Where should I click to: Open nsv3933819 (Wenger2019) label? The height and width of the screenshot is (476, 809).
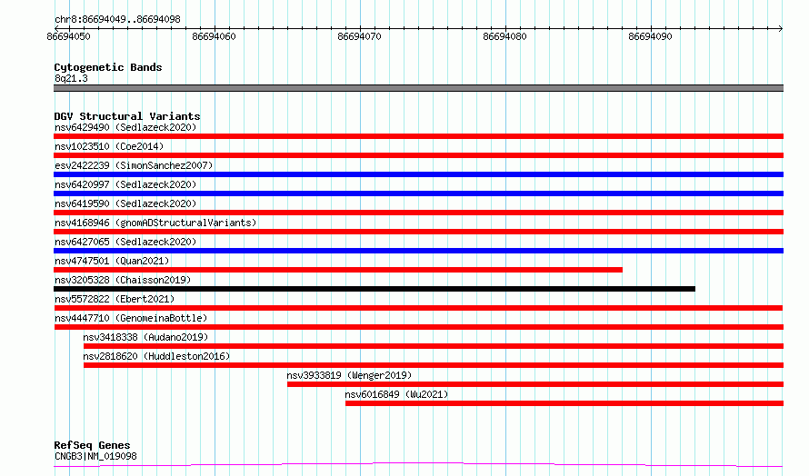(349, 375)
